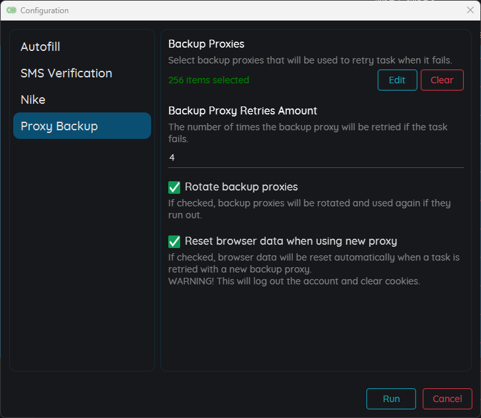Disable Reset browser data checkbox
This screenshot has height=418, width=481.
(x=174, y=241)
